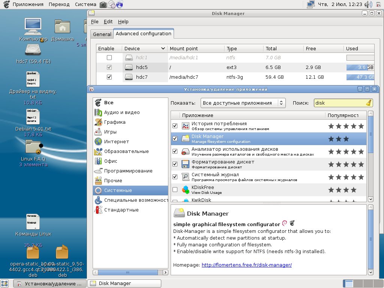Clear the search field with the broom icon
The width and height of the screenshot is (384, 288).
coord(369,103)
